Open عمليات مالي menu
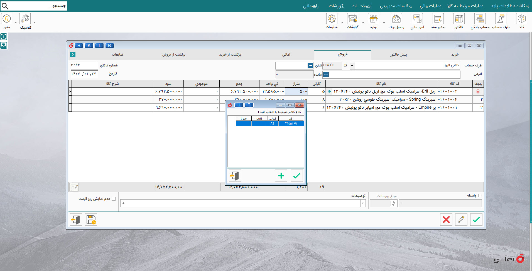The height and width of the screenshot is (271, 532). coord(430,6)
